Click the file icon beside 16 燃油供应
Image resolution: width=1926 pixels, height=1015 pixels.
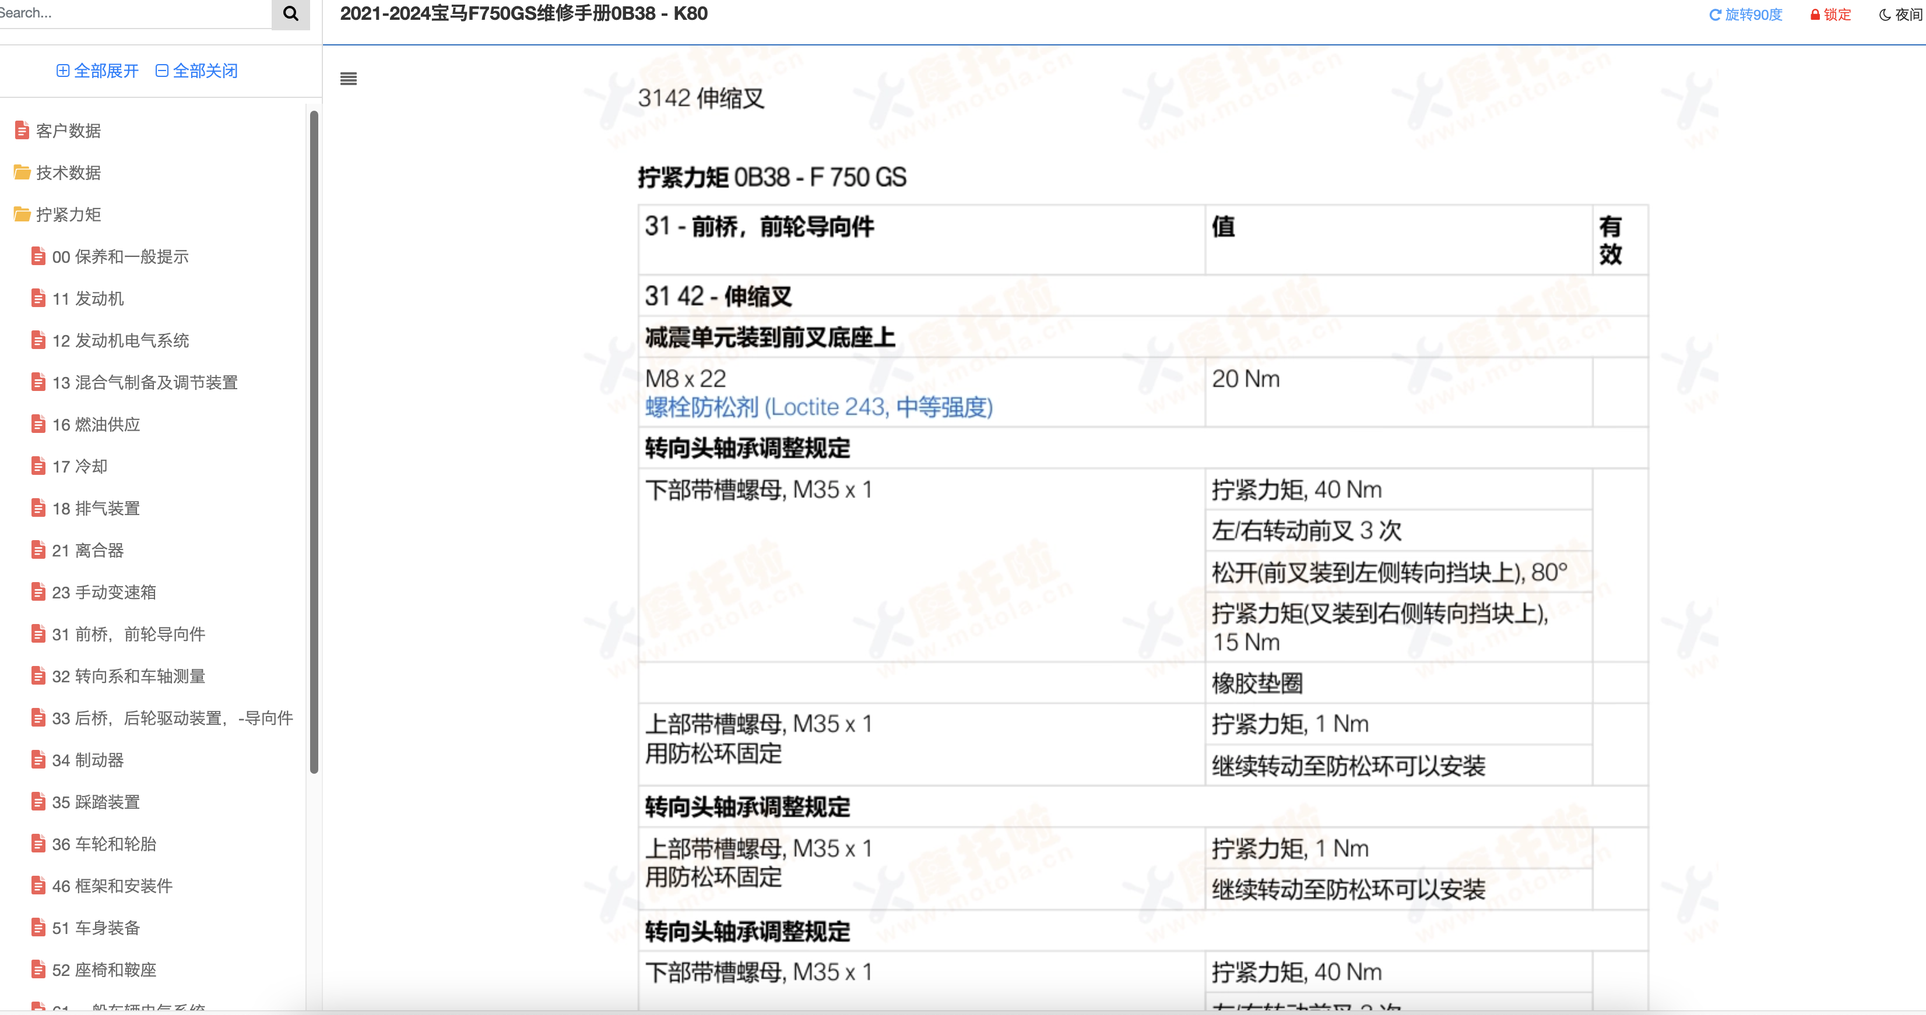[38, 424]
